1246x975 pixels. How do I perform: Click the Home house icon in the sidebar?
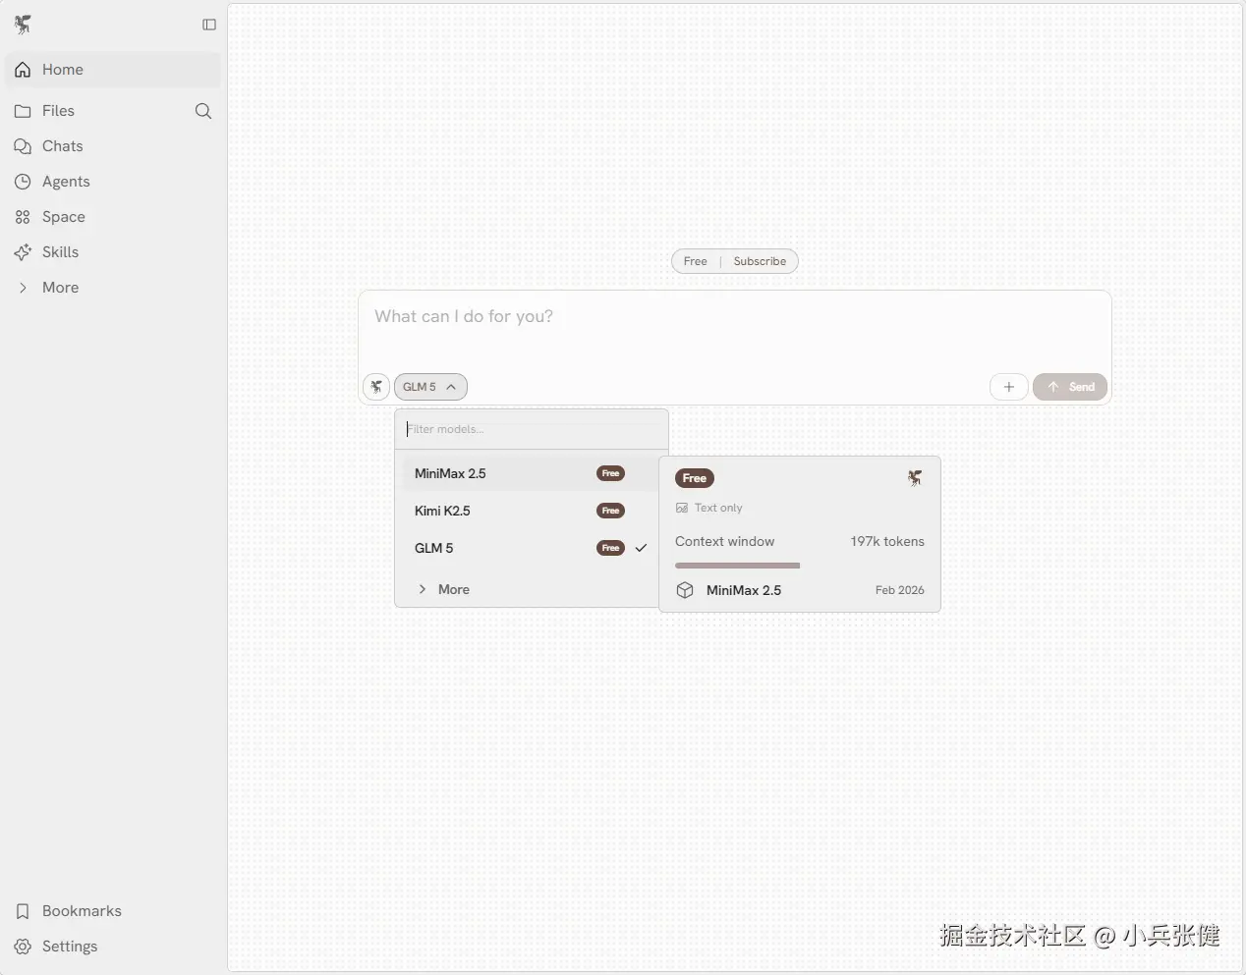point(23,70)
